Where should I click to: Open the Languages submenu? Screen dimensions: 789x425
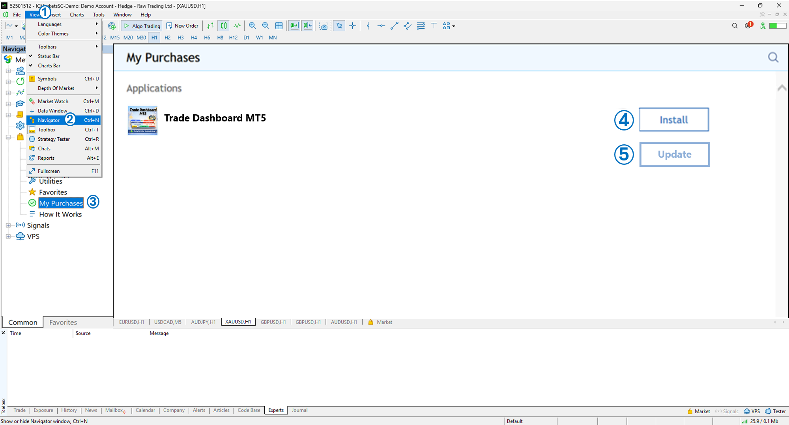point(64,24)
